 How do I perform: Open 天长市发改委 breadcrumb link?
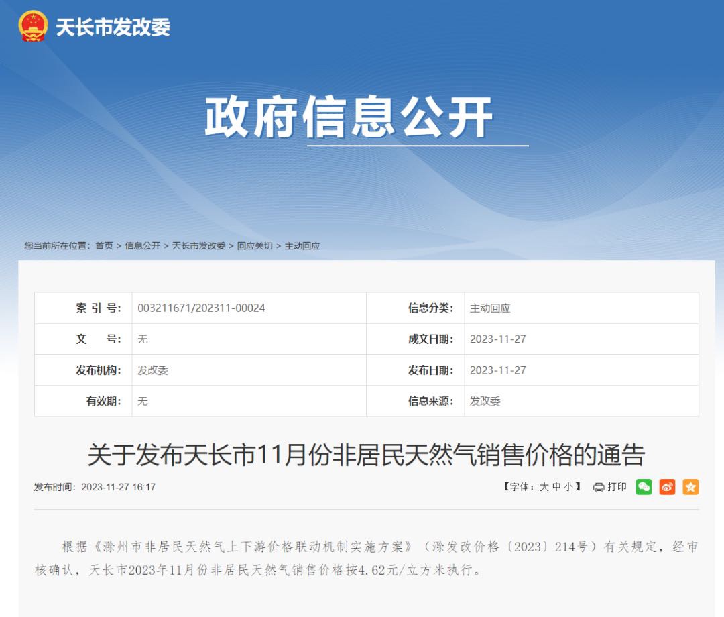198,245
